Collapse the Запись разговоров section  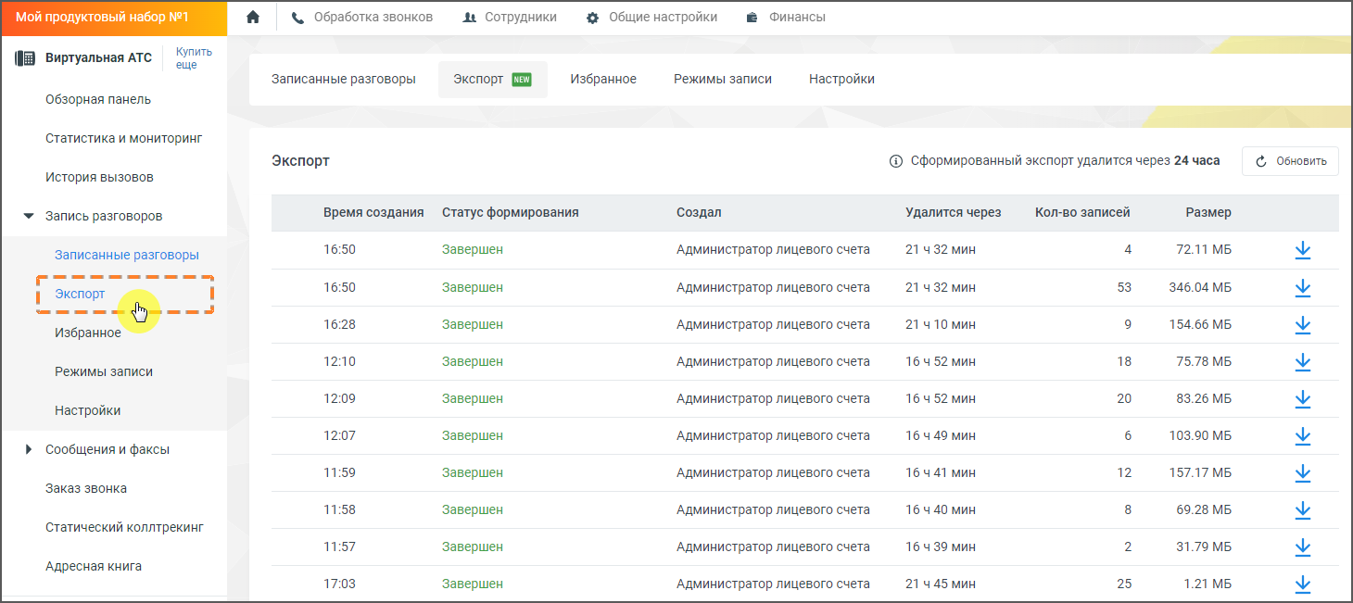[x=29, y=216]
